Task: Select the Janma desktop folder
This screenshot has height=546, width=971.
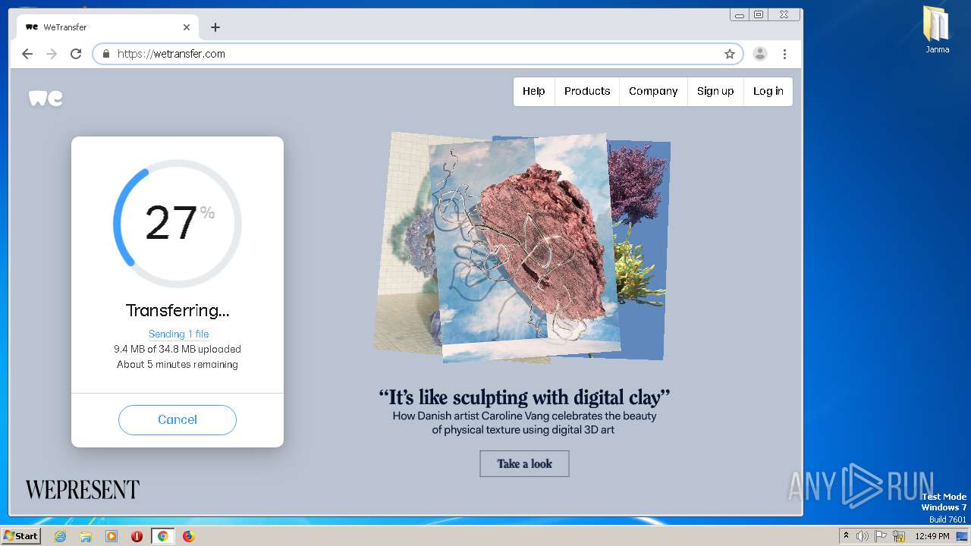Action: (x=937, y=30)
